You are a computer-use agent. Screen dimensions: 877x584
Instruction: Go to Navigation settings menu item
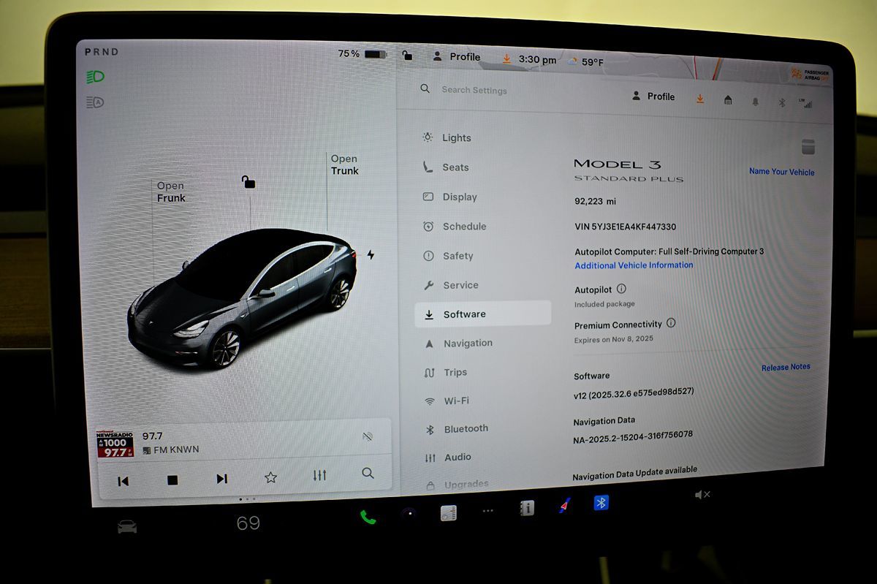(x=467, y=343)
